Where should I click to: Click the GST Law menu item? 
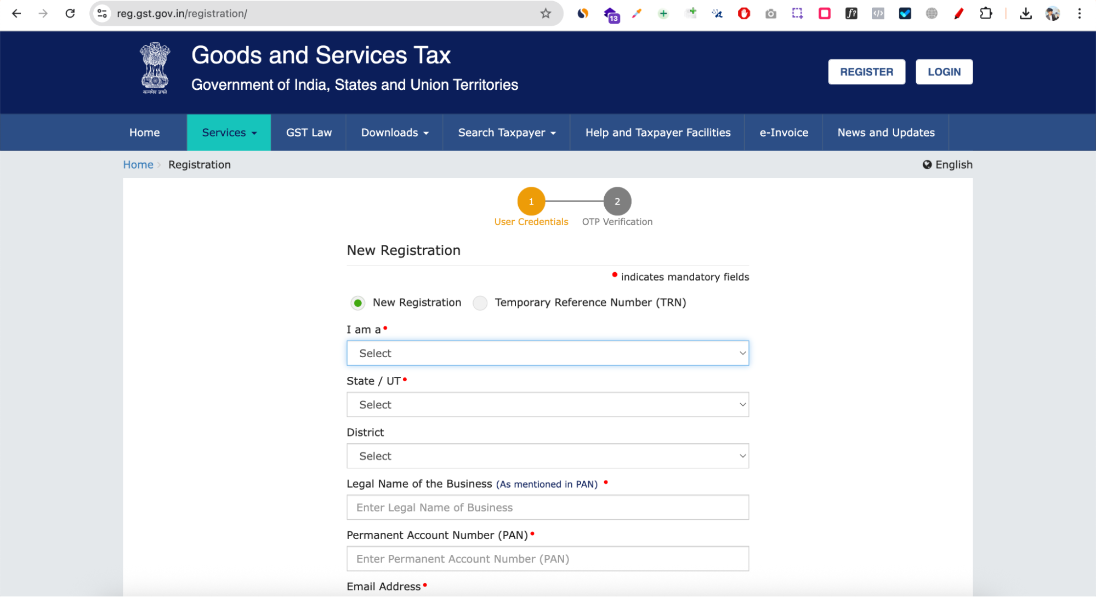pos(308,132)
